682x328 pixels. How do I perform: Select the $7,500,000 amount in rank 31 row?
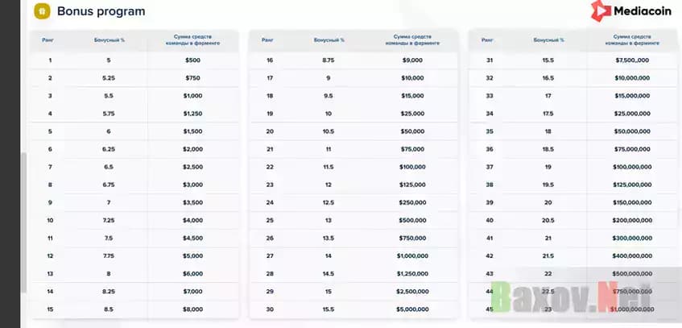pos(632,60)
